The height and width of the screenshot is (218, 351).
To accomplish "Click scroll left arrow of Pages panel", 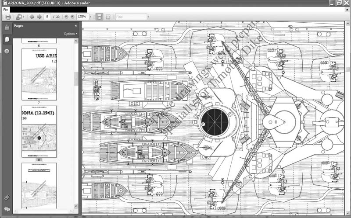I will [x=16, y=211].
